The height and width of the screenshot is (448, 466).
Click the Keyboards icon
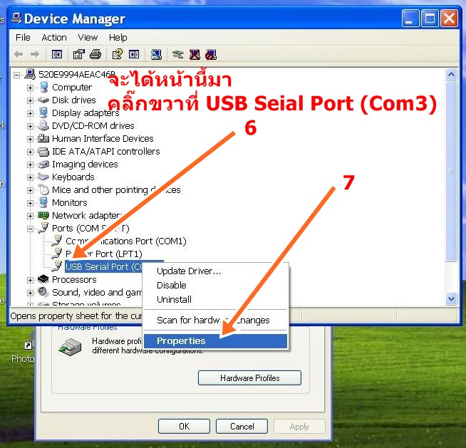coord(43,177)
